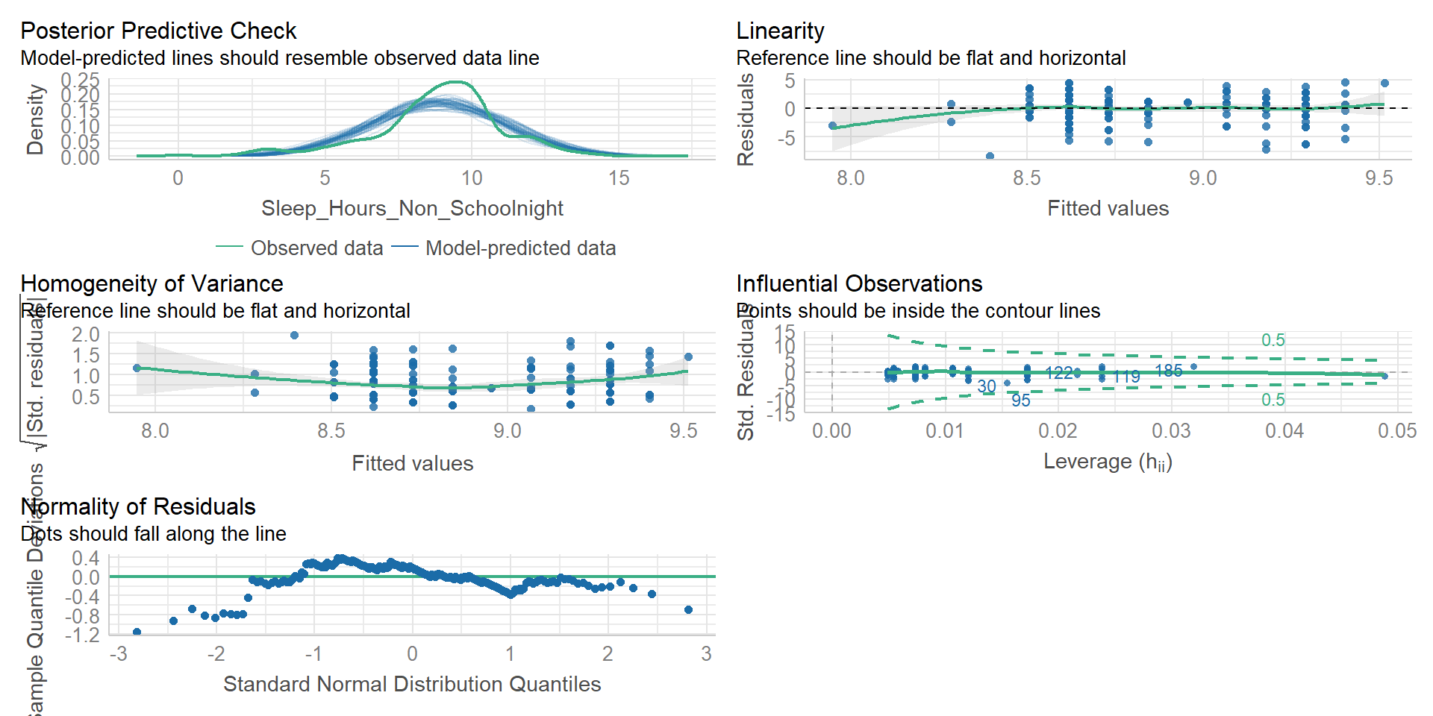
Task: Click the observation label 185
Action: click(x=1168, y=371)
